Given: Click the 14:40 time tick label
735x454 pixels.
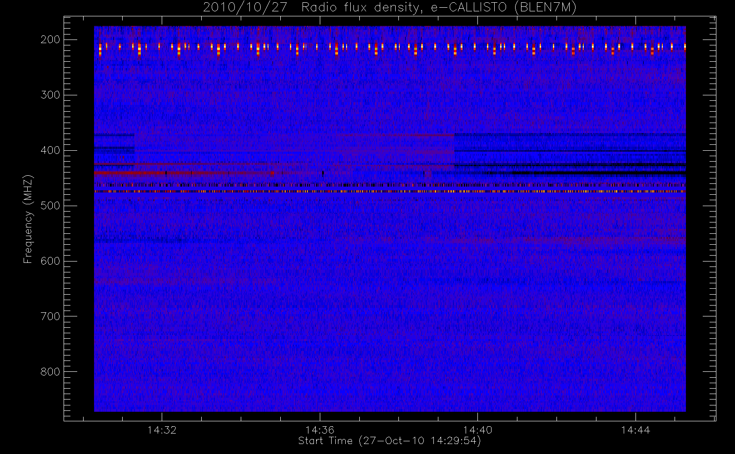Looking at the screenshot, I should point(478,430).
